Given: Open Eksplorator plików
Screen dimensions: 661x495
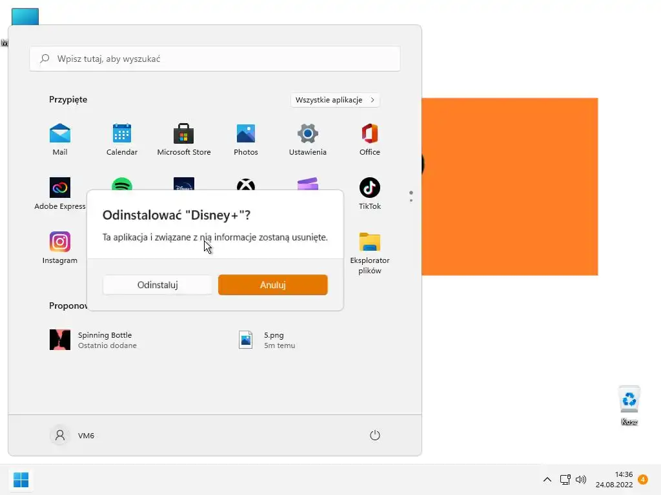Looking at the screenshot, I should [x=370, y=253].
